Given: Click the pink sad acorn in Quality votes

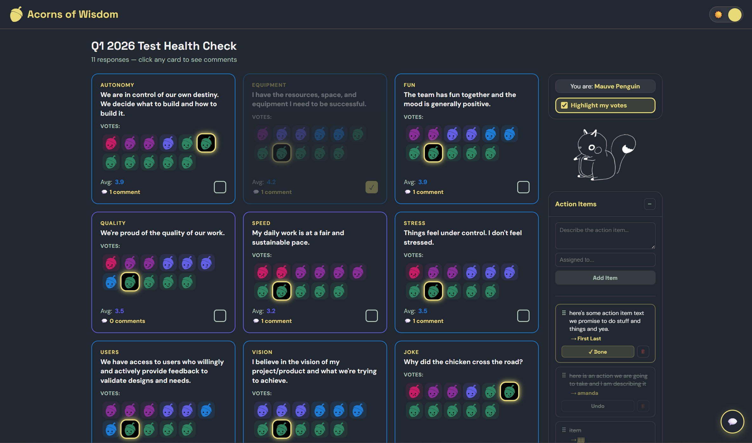Looking at the screenshot, I should pyautogui.click(x=111, y=263).
